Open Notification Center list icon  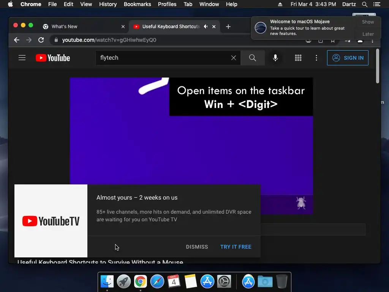tap(377, 4)
